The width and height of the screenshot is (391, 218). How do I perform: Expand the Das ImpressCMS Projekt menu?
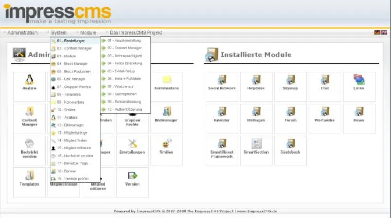pyautogui.click(x=135, y=32)
